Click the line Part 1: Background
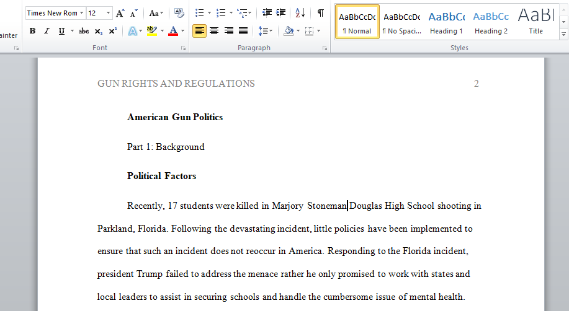Image resolution: width=569 pixels, height=311 pixels. [x=166, y=147]
